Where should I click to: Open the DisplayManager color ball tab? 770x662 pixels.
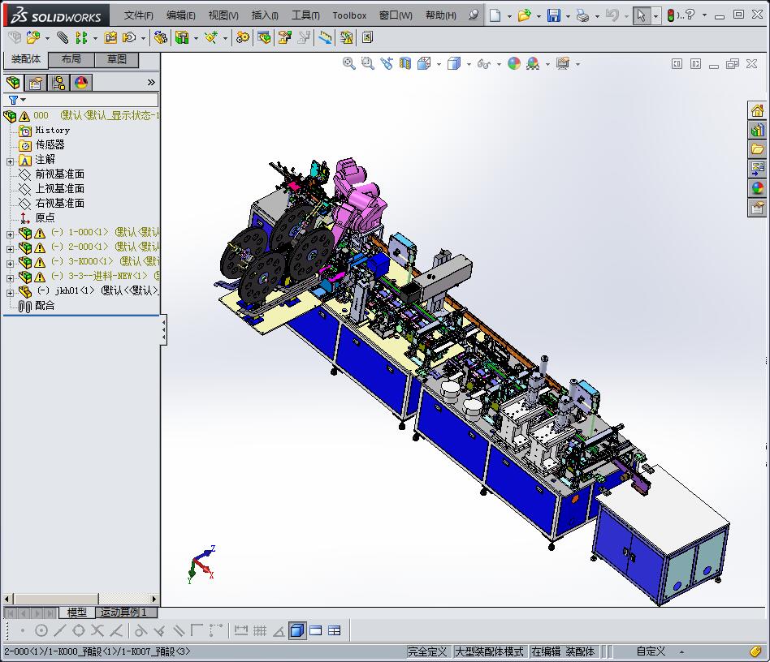coord(81,83)
